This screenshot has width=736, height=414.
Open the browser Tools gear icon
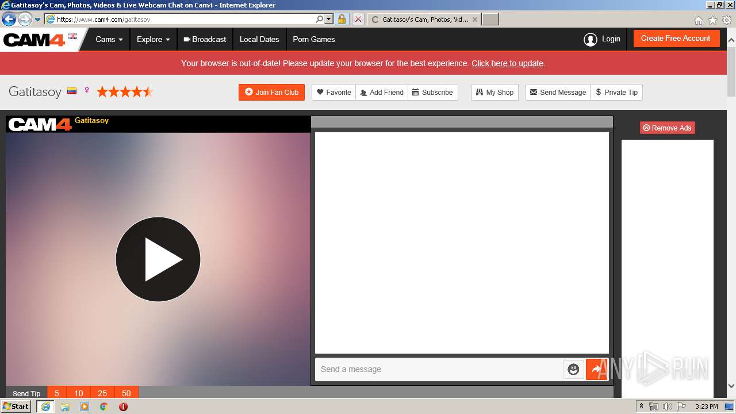coord(727,20)
